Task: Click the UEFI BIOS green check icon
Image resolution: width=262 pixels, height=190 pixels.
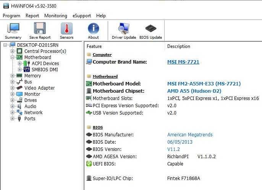Action: (x=89, y=164)
